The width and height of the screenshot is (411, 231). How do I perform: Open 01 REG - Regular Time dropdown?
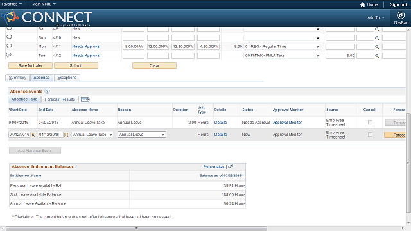pyautogui.click(x=282, y=47)
